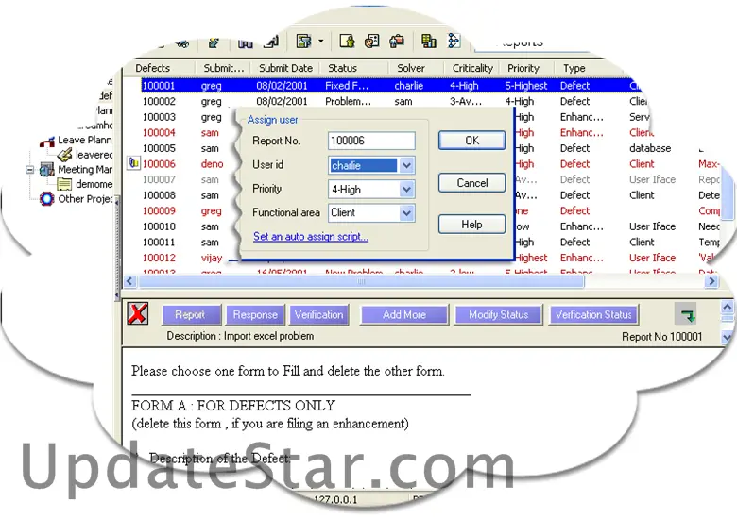This screenshot has height=519, width=737.
Task: Click right arrow of the horizontal scrollbar
Action: 711,281
